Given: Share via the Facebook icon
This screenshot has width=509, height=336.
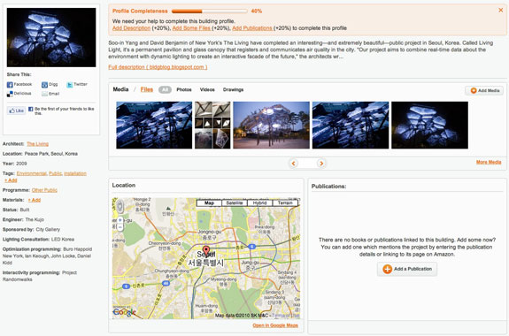Looking at the screenshot, I should coord(10,85).
